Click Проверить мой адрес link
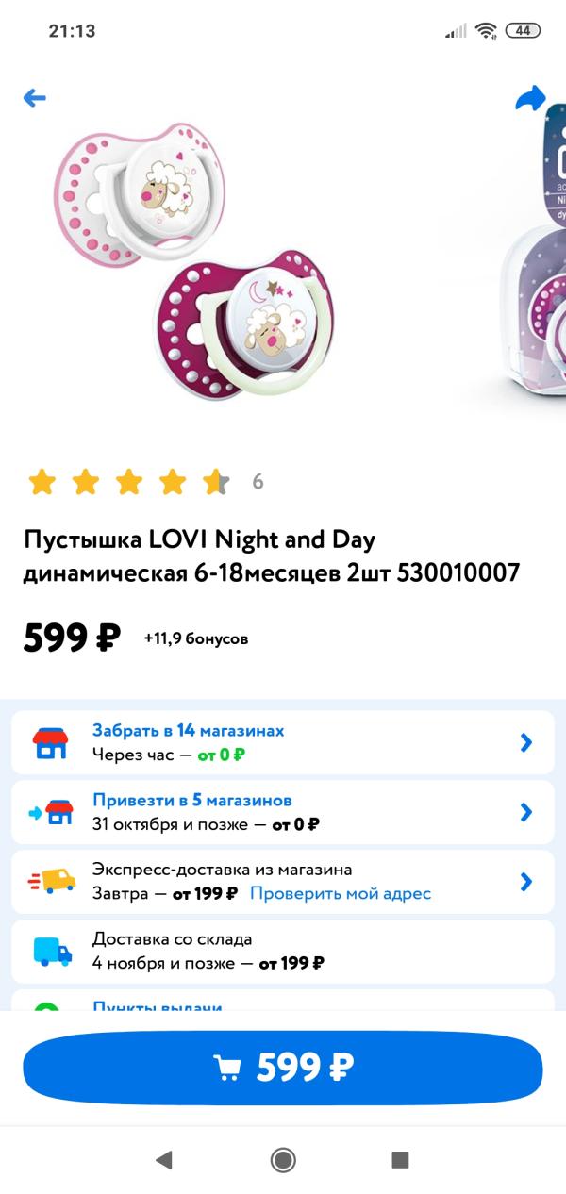566x1194 pixels. [341, 893]
